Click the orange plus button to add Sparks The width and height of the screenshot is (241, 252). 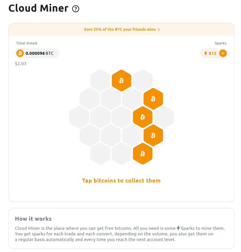(223, 53)
